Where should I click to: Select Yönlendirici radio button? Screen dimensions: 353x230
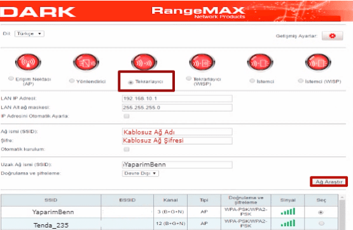point(72,81)
